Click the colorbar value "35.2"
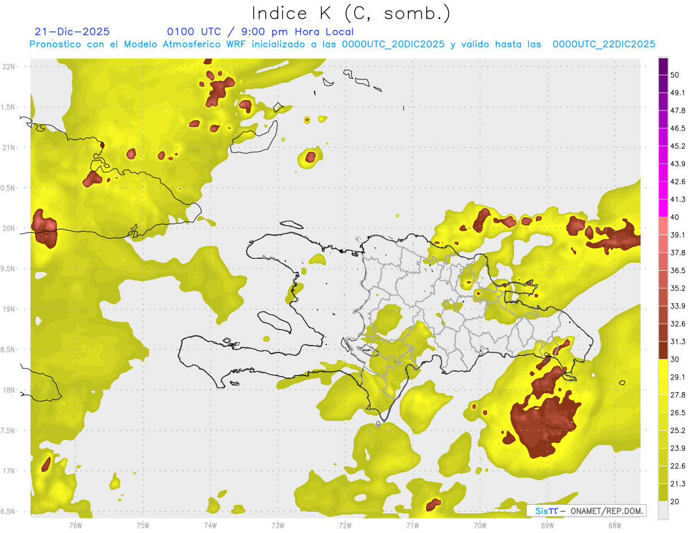Image resolution: width=690 pixels, height=533 pixels. tap(678, 288)
